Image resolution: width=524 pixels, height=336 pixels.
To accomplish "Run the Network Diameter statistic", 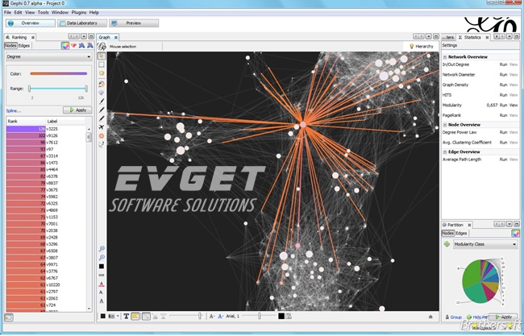I will click(503, 75).
